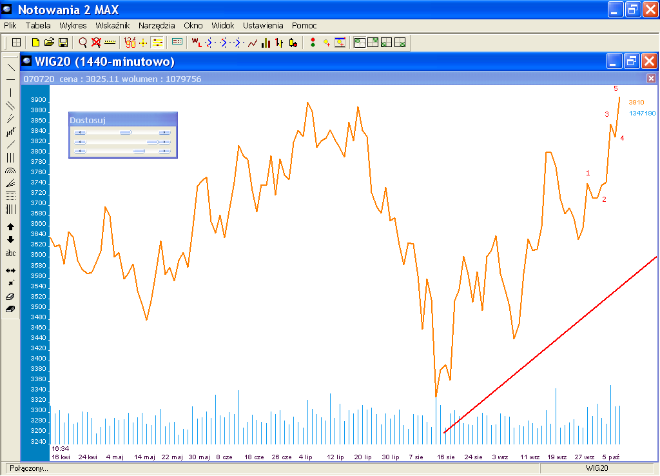Click the red-green line chart icon

253,42
